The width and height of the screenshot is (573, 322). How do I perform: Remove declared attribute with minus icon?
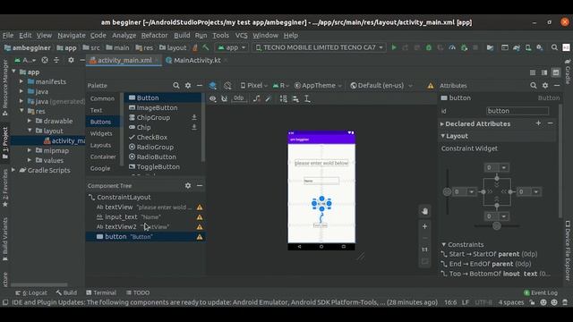(x=550, y=123)
